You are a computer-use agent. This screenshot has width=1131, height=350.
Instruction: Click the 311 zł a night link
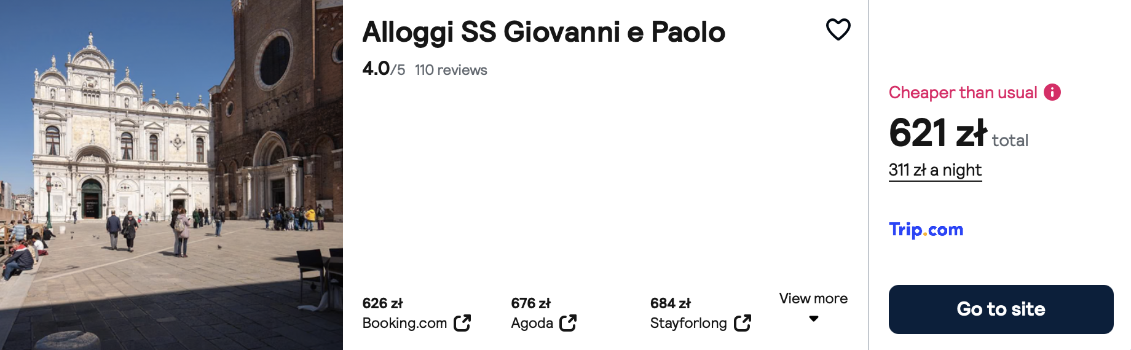pos(935,170)
